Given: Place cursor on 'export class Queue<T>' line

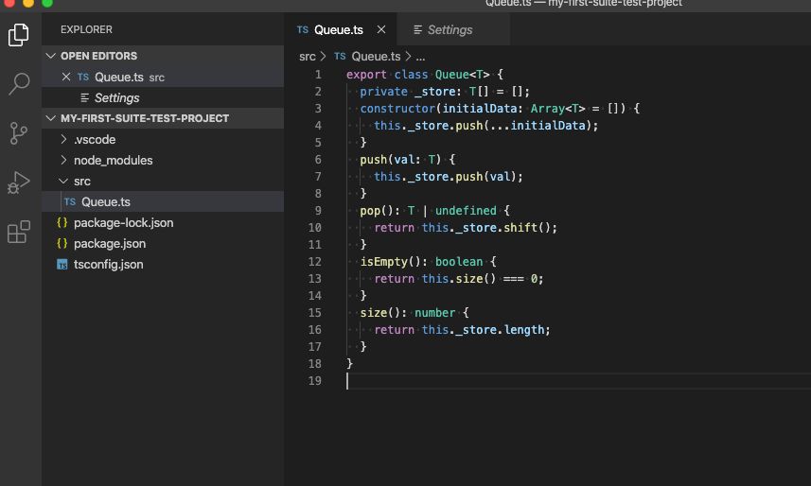Looking at the screenshot, I should (425, 75).
